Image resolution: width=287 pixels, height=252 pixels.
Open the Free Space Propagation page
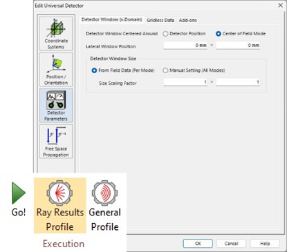tap(56, 141)
